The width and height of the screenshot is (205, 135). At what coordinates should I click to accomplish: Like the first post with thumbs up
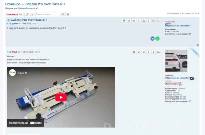click(x=159, y=20)
